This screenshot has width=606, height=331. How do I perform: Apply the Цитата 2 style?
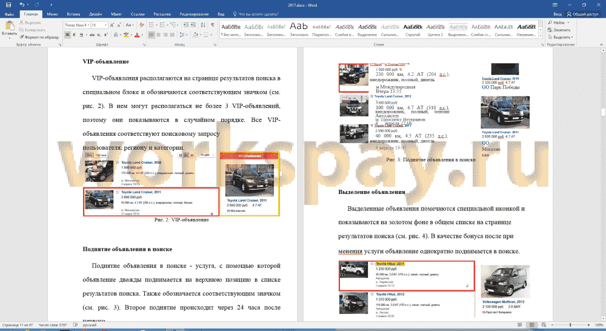point(435,30)
